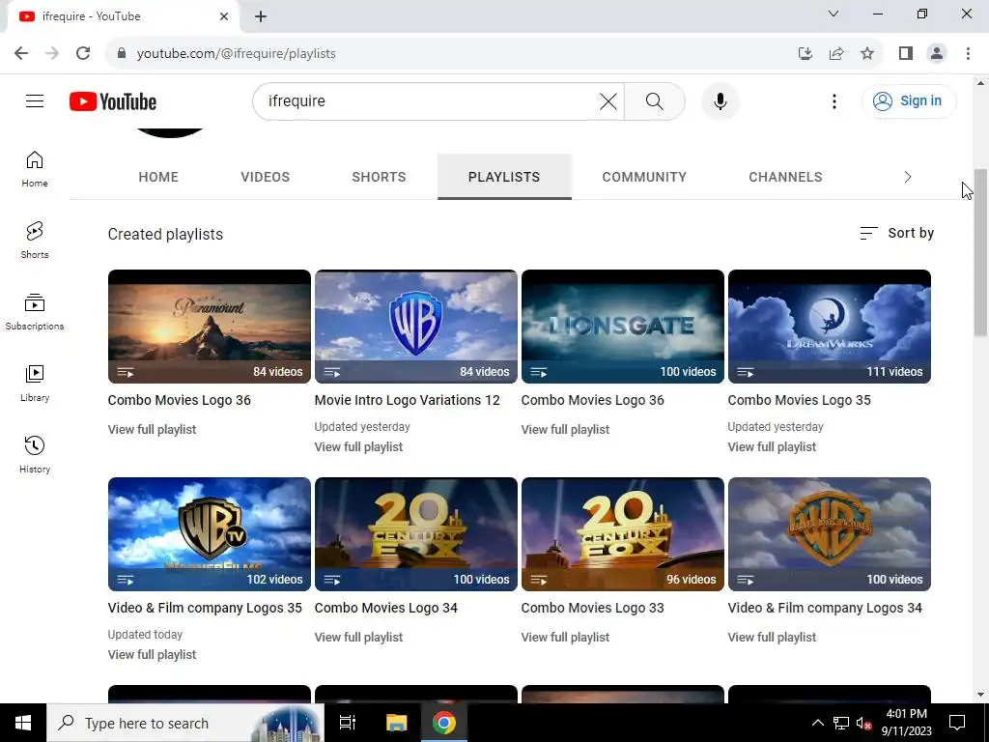The image size is (989, 742).
Task: Open a new browser tab with plus
Action: coord(261,16)
